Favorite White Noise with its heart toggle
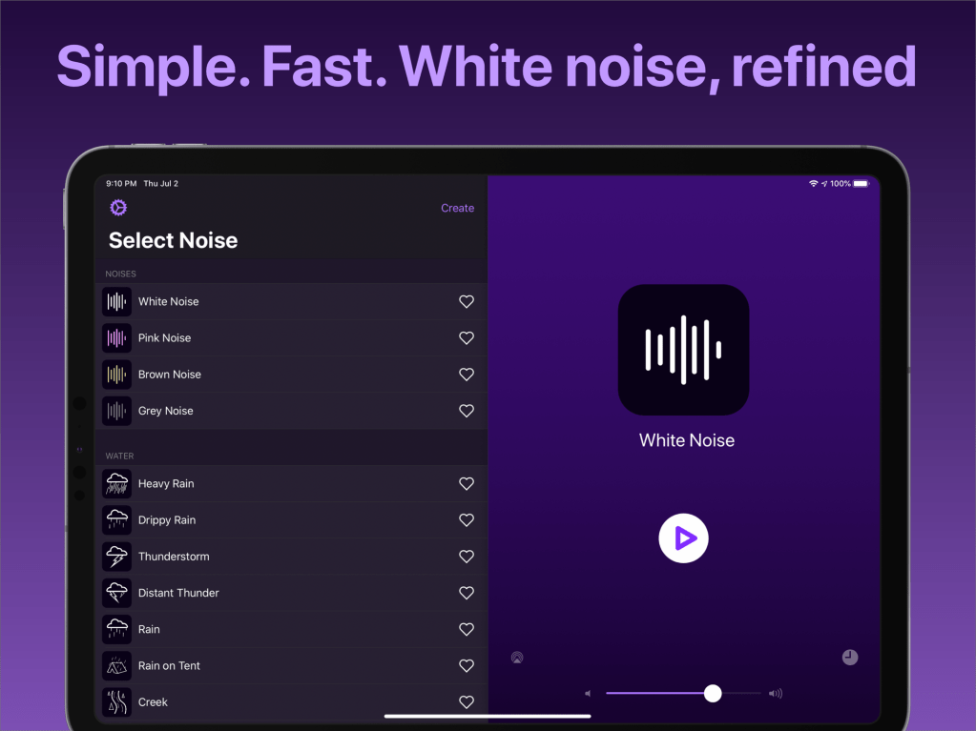Viewport: 976px width, 731px height. click(466, 301)
